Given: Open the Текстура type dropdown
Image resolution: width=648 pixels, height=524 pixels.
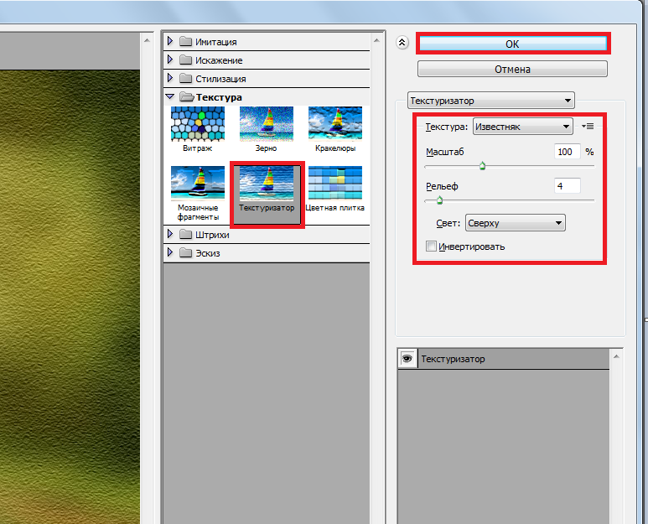Looking at the screenshot, I should [x=521, y=127].
